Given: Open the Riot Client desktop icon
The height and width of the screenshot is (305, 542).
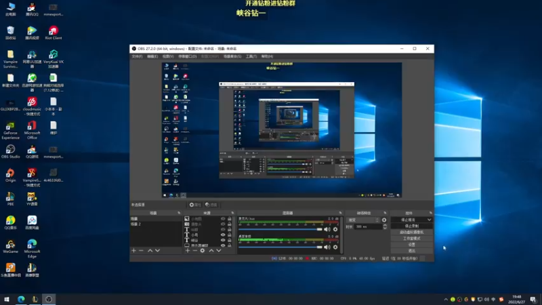Looking at the screenshot, I should pyautogui.click(x=54, y=33).
